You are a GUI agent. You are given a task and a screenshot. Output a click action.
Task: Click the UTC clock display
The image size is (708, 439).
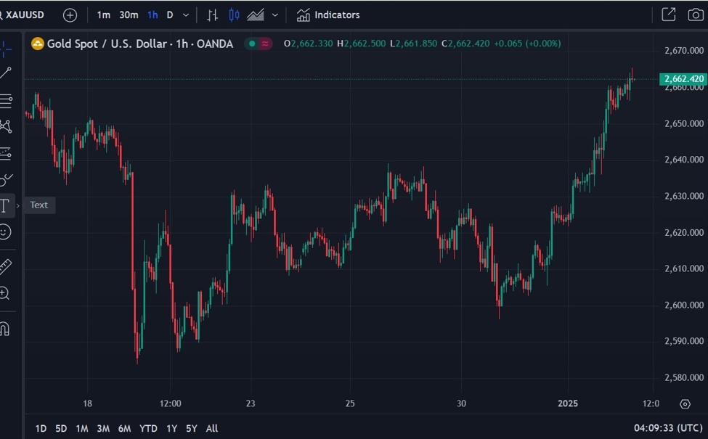[x=669, y=428]
